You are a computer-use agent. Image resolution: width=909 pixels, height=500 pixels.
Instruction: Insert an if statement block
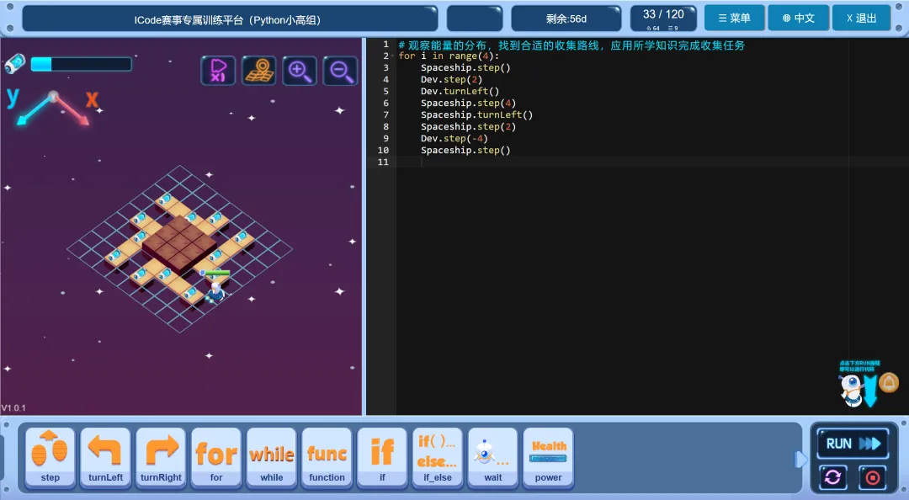382,458
